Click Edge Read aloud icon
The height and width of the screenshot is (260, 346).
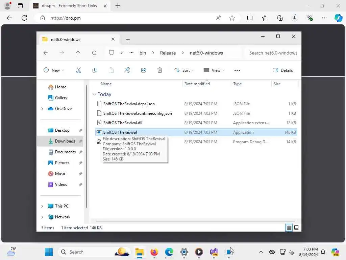(219, 18)
